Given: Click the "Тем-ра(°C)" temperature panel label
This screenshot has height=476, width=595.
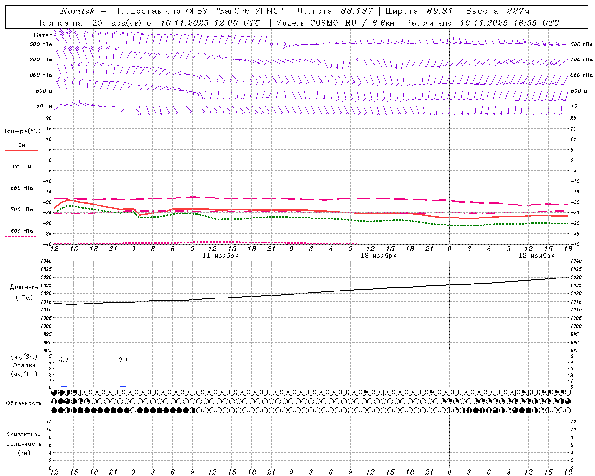Looking at the screenshot, I should (22, 132).
